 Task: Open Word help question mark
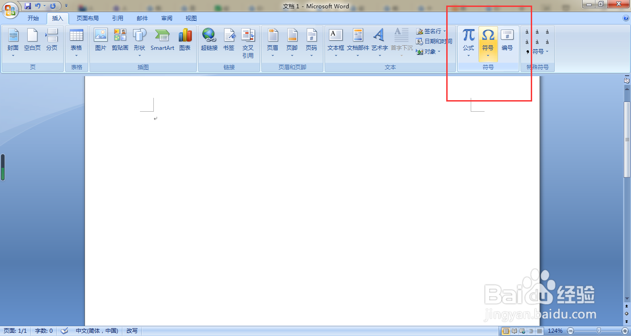pyautogui.click(x=626, y=18)
